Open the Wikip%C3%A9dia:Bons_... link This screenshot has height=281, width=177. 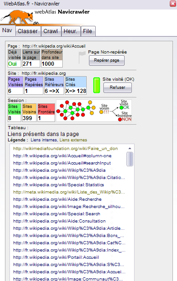click(x=69, y=236)
